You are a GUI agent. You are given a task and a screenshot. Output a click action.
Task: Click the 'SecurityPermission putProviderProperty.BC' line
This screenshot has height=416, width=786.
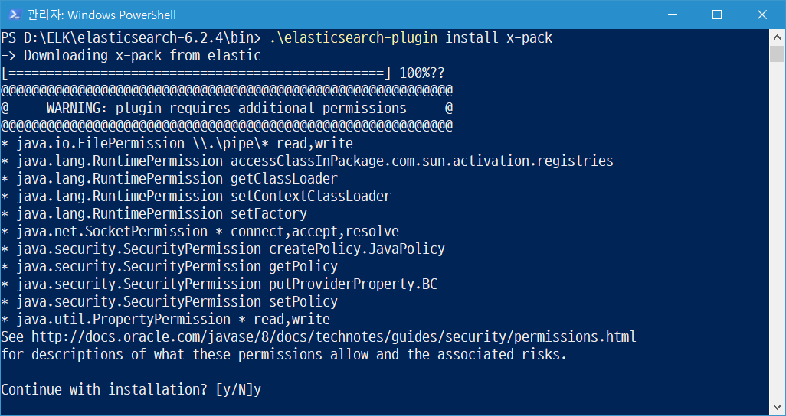point(219,284)
